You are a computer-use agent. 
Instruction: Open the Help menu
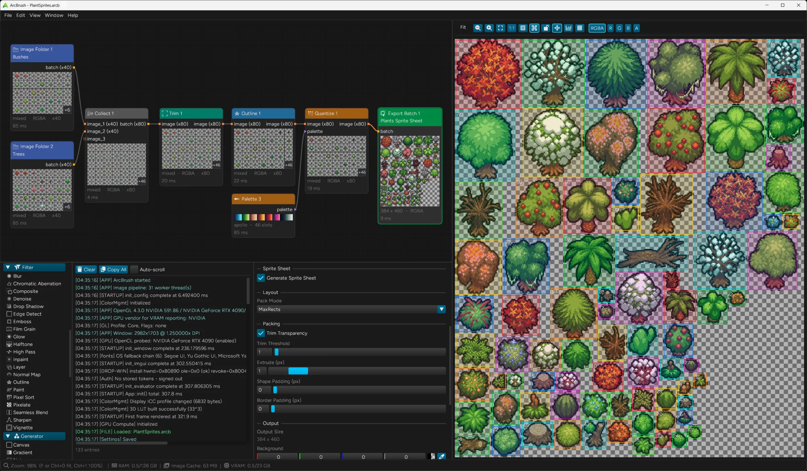pos(73,15)
